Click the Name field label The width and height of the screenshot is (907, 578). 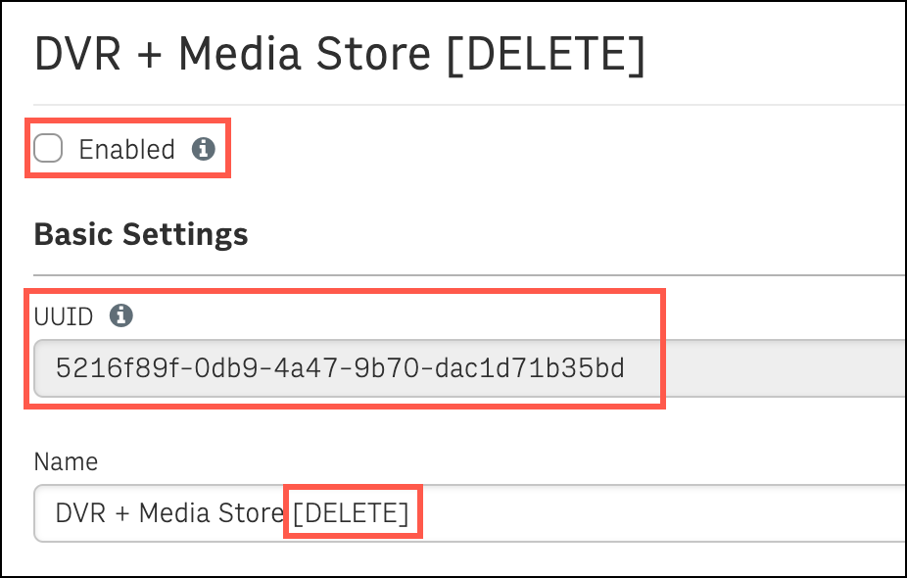coord(66,461)
